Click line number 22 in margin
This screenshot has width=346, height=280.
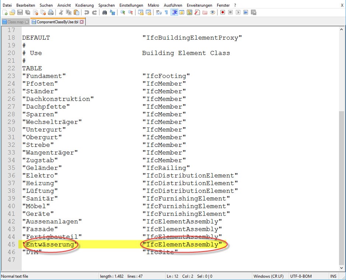[x=11, y=68]
